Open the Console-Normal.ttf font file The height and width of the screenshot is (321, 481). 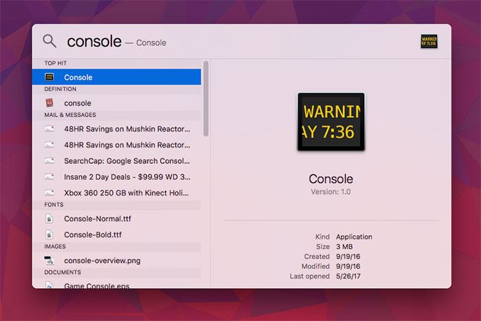117,219
